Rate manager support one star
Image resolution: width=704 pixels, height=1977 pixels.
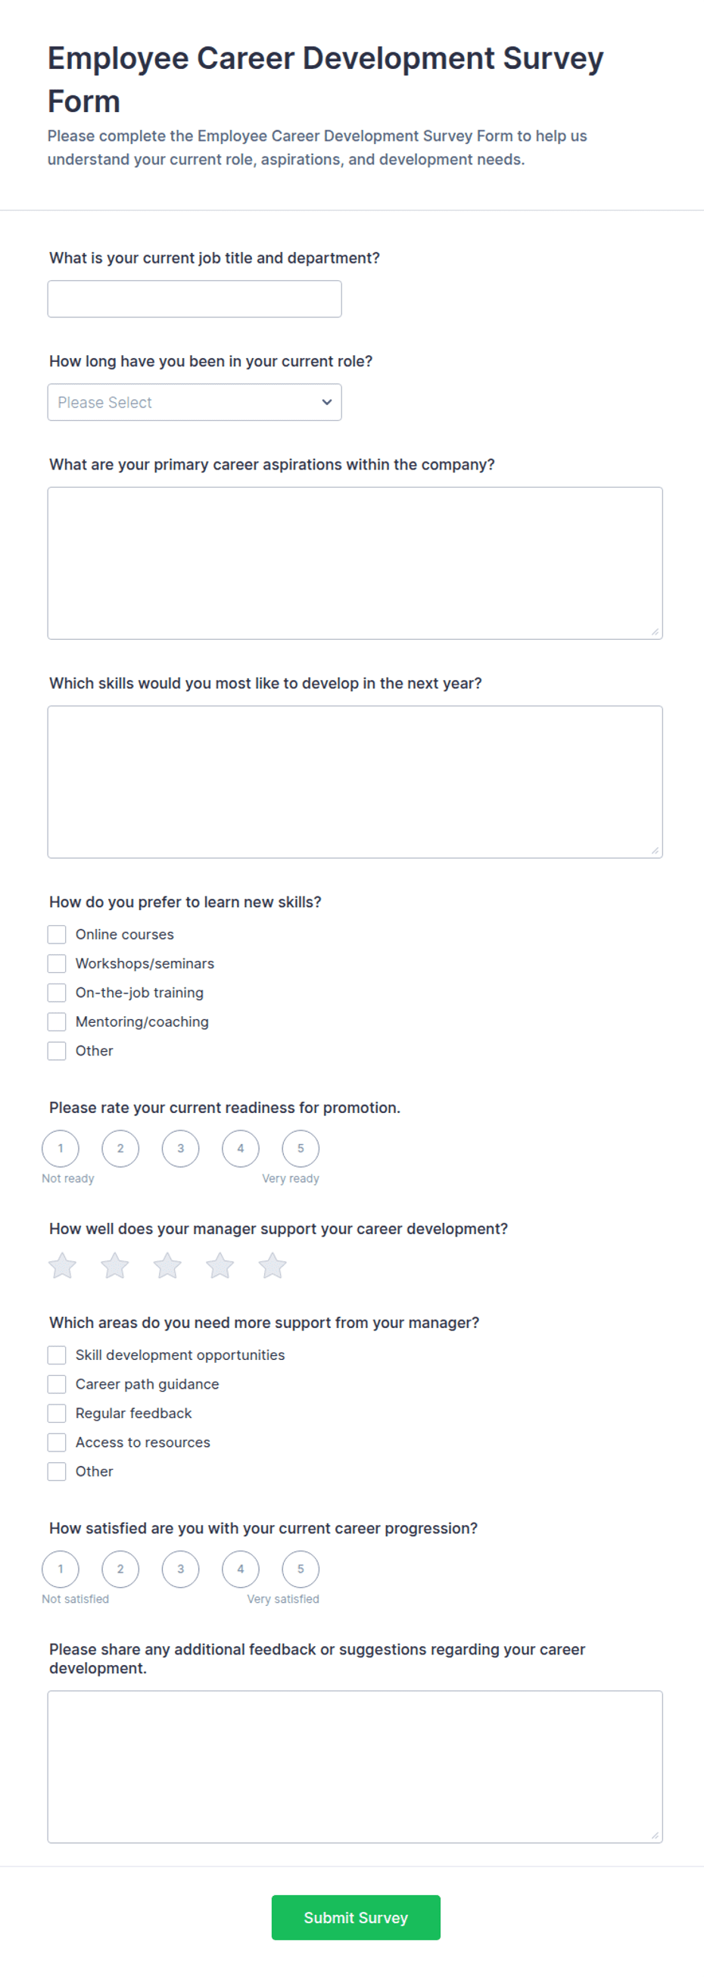[x=62, y=1265]
